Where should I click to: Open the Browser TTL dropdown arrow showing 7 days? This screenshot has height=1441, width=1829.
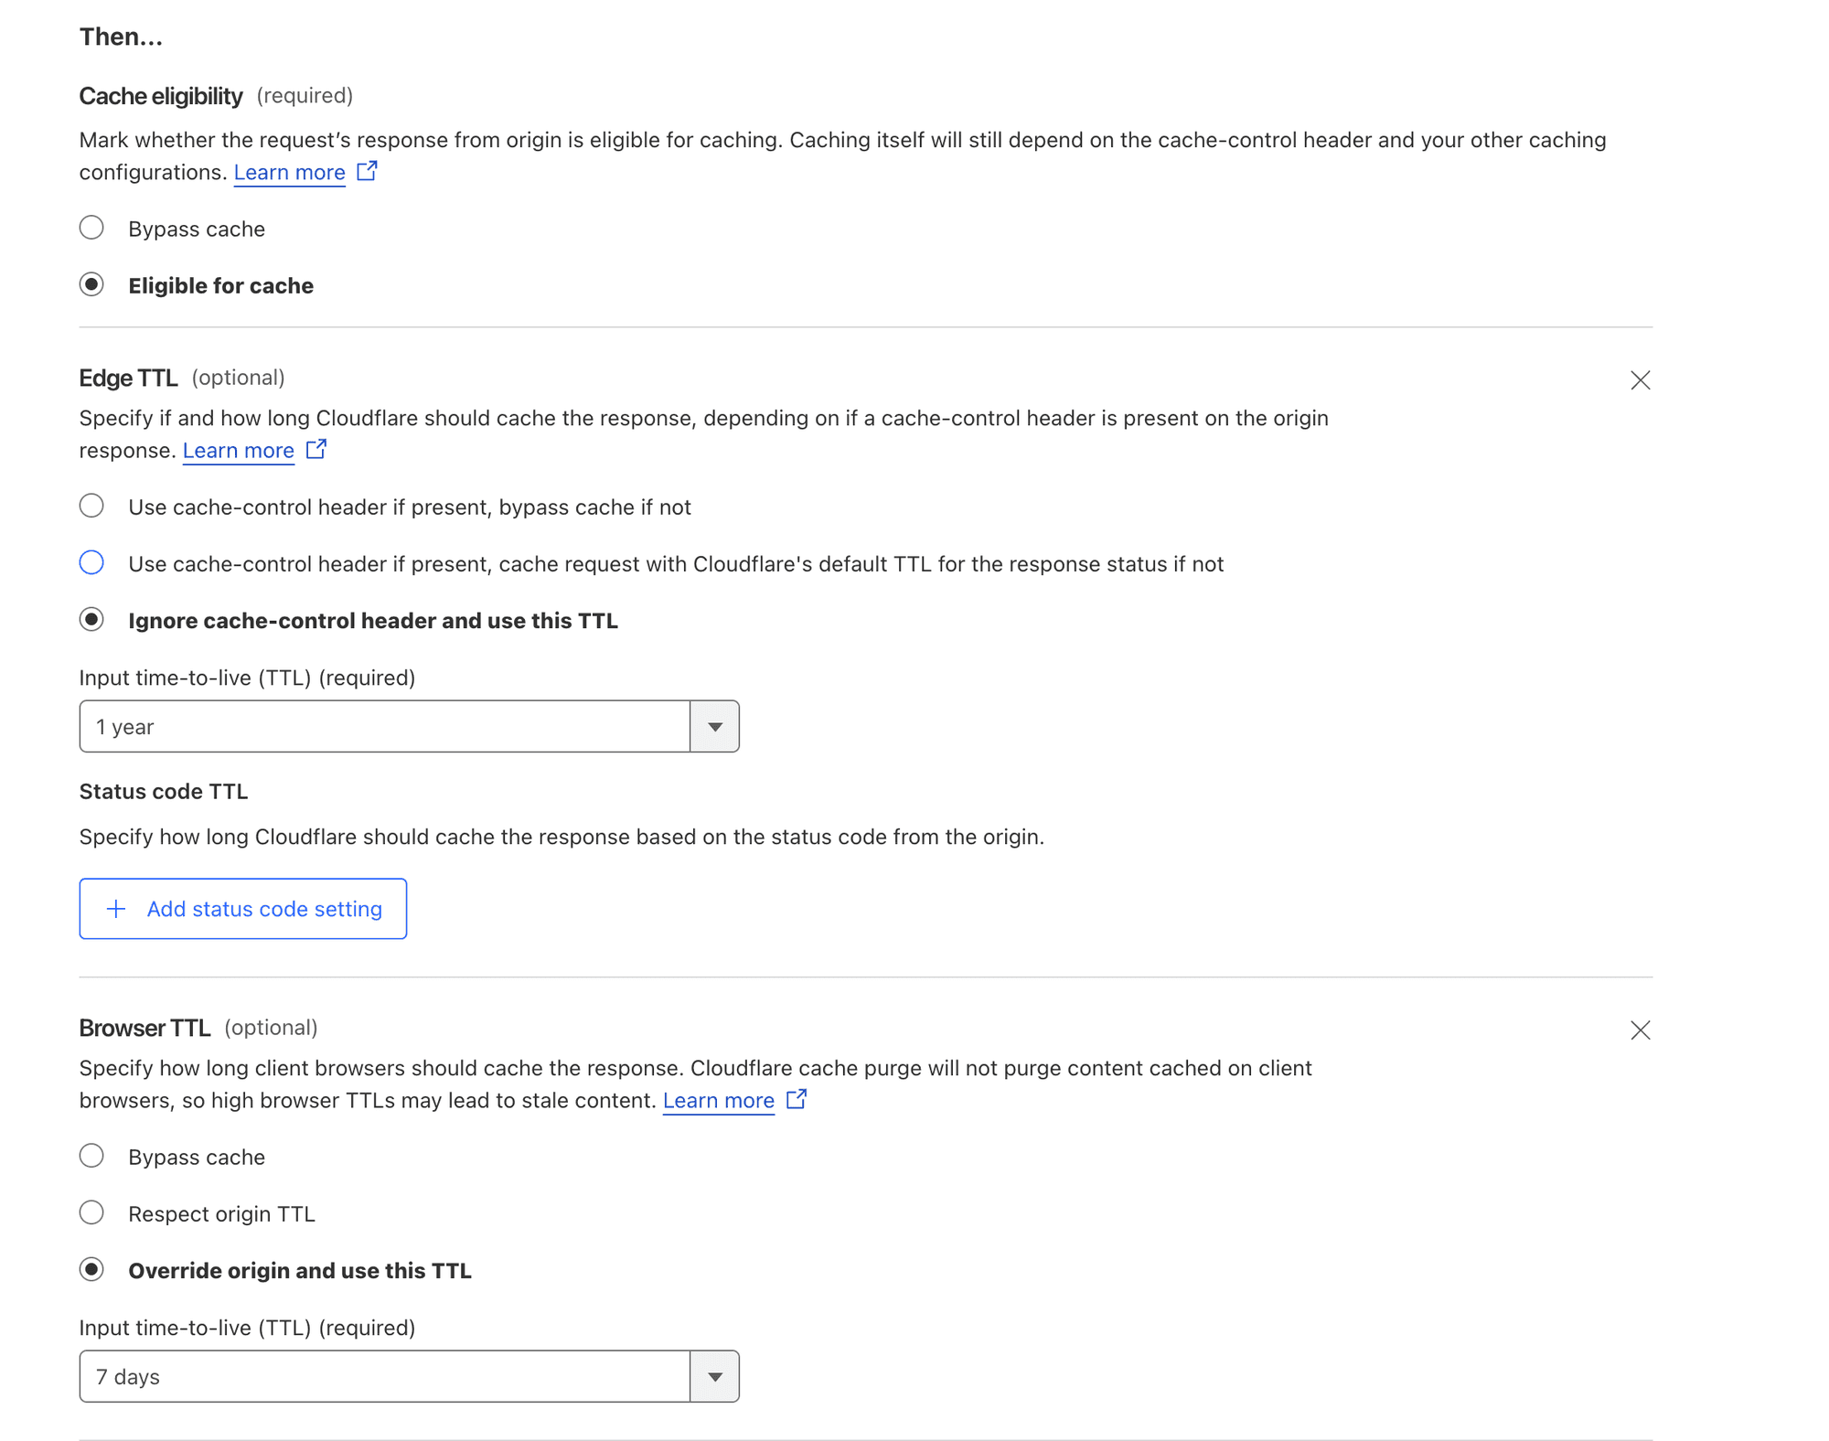coord(714,1377)
